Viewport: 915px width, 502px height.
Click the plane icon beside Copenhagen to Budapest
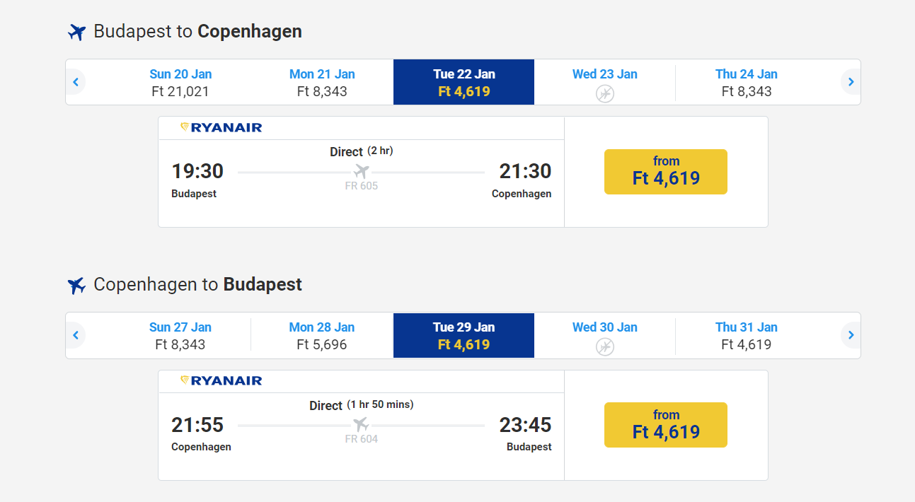pos(76,286)
